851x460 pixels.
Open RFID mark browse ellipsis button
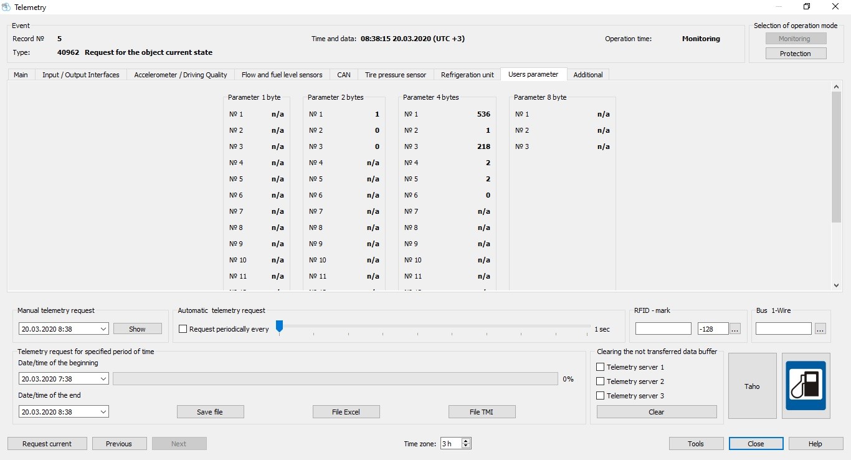(x=735, y=328)
